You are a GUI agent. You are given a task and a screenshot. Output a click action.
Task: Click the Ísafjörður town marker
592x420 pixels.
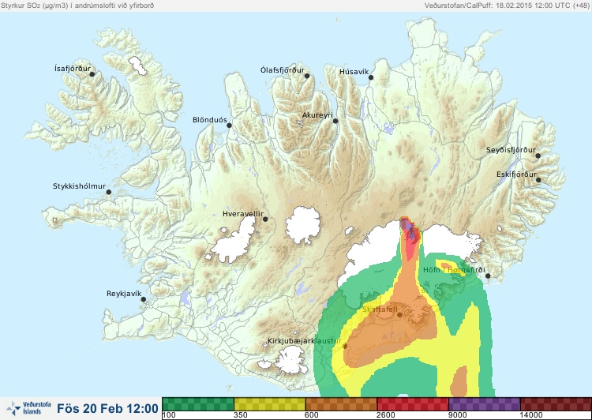pos(92,74)
